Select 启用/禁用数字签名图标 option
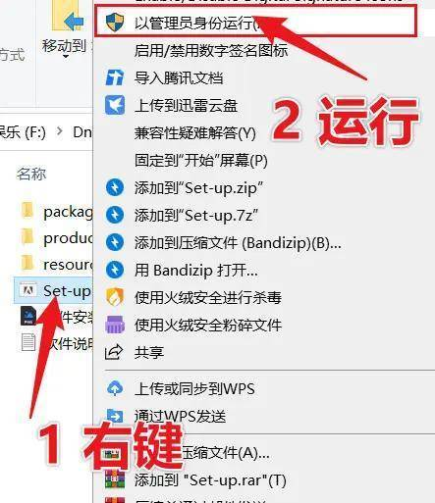 211,51
